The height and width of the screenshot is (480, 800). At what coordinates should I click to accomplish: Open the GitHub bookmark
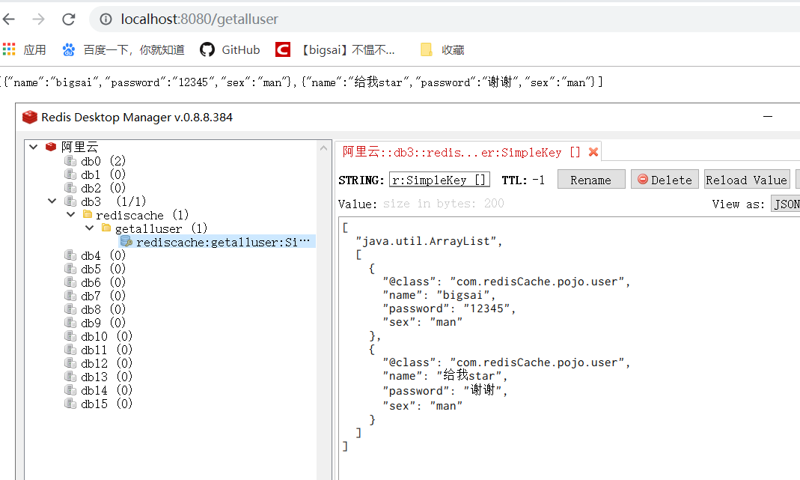(x=230, y=49)
